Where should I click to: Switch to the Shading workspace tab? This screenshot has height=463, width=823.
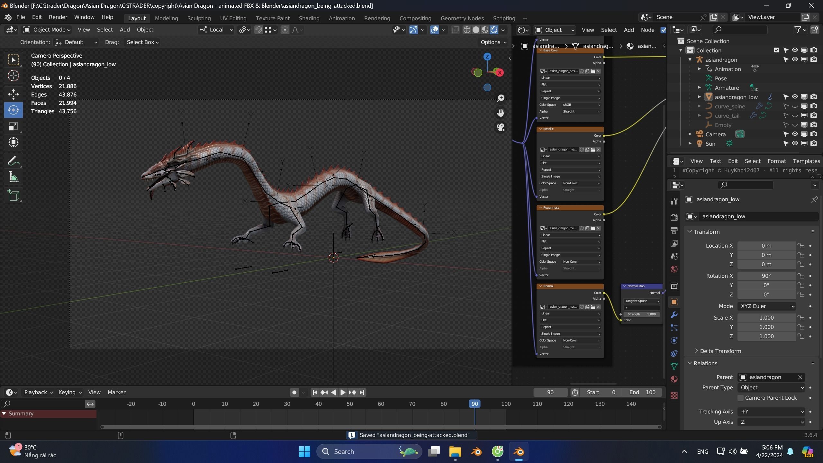point(309,18)
